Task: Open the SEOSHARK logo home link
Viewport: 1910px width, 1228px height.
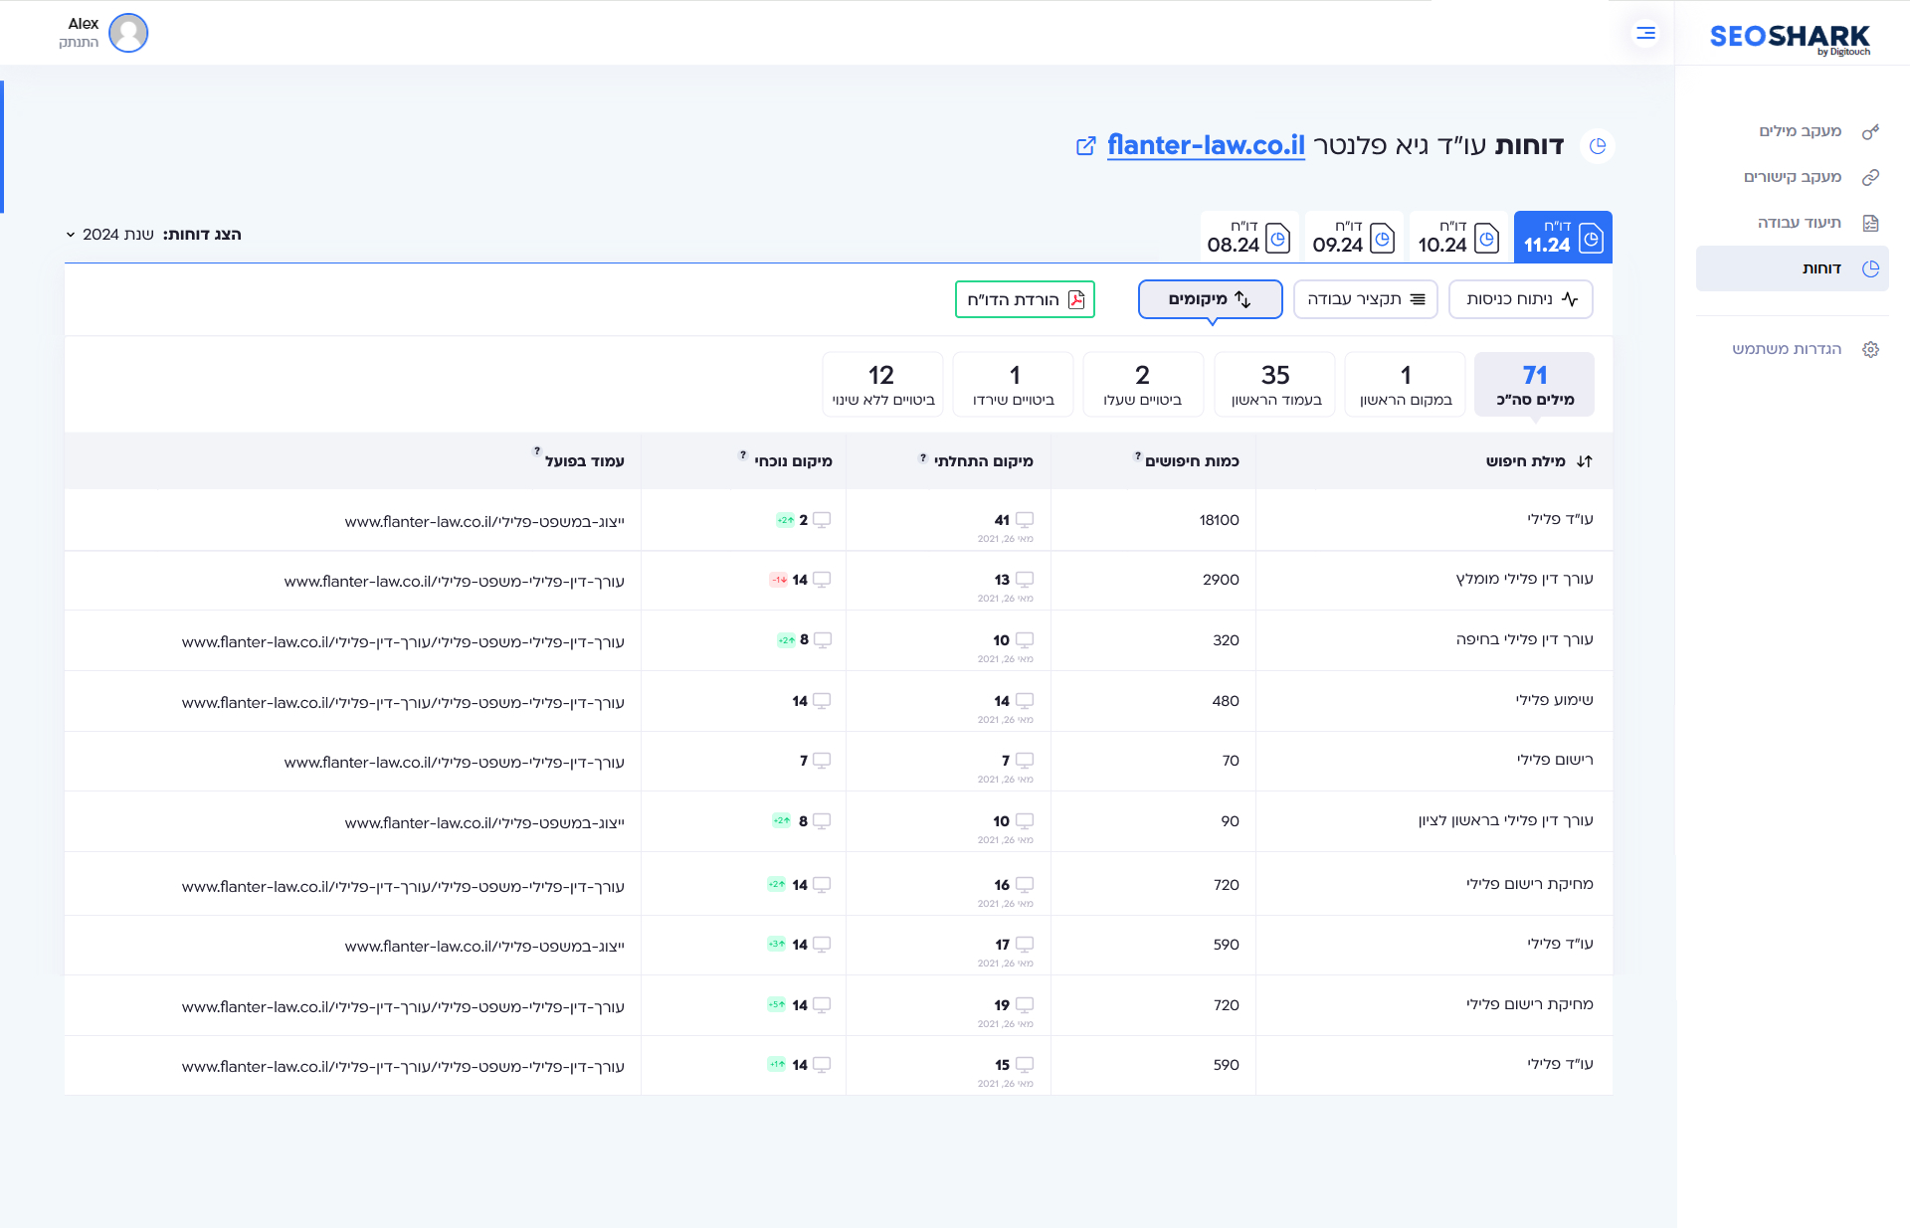Action: (x=1791, y=38)
